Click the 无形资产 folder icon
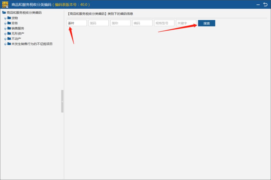The height and width of the screenshot is (180, 271). click(9, 33)
